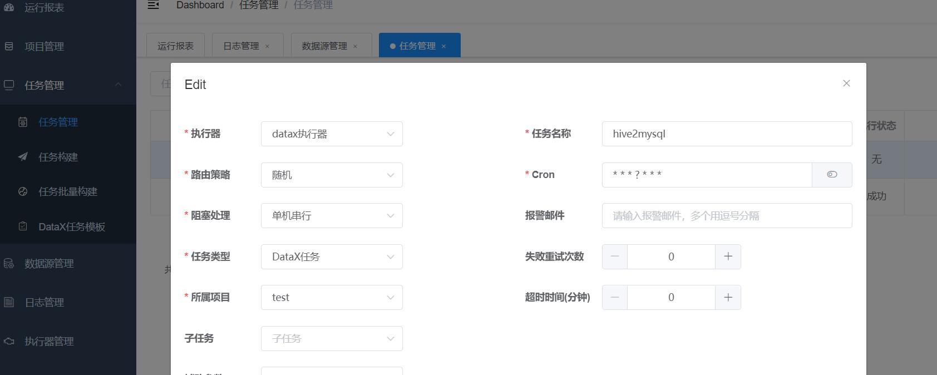
Task: Increase 失败重试次数 with plus button
Action: [728, 256]
